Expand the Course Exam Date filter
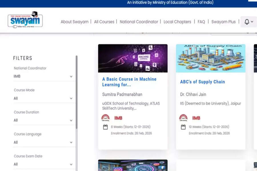 click(x=43, y=164)
